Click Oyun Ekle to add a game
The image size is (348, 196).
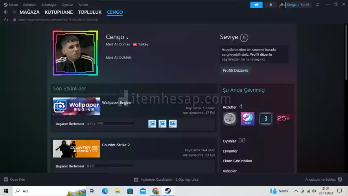[x=15, y=180]
